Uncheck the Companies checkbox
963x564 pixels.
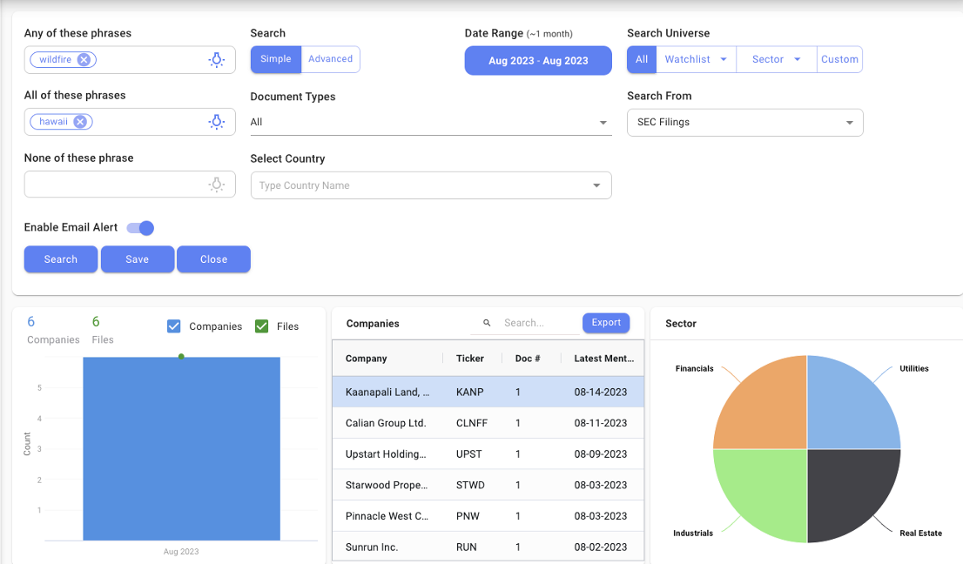click(x=173, y=326)
